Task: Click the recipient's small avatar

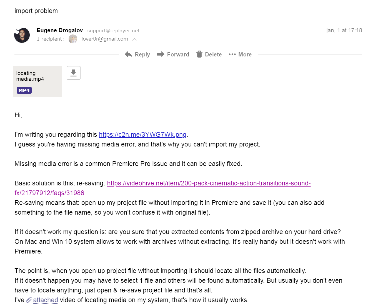Action: tap(73, 39)
